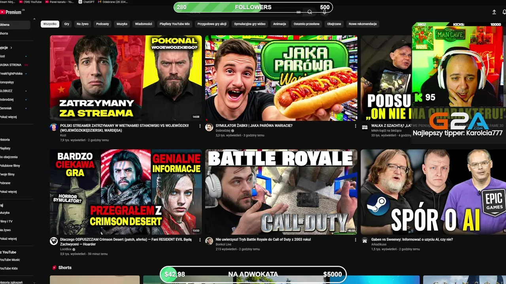Click Arkadikuss channel avatar

click(x=364, y=241)
